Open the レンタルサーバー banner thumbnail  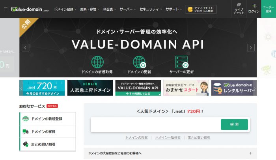pyautogui.click(x=234, y=88)
